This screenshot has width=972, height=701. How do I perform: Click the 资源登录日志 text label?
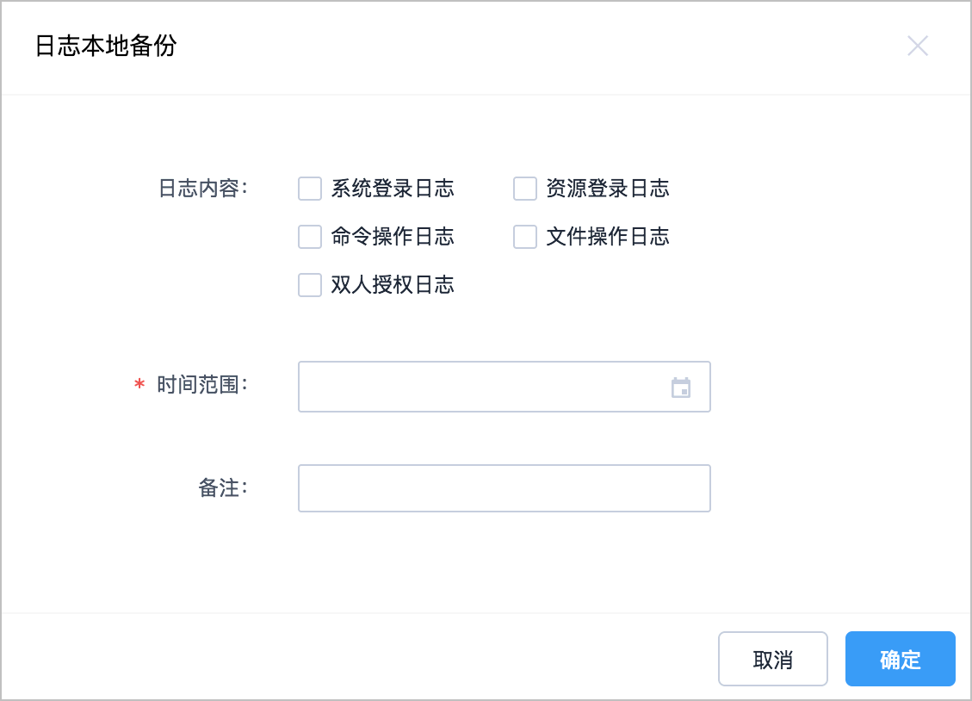608,189
